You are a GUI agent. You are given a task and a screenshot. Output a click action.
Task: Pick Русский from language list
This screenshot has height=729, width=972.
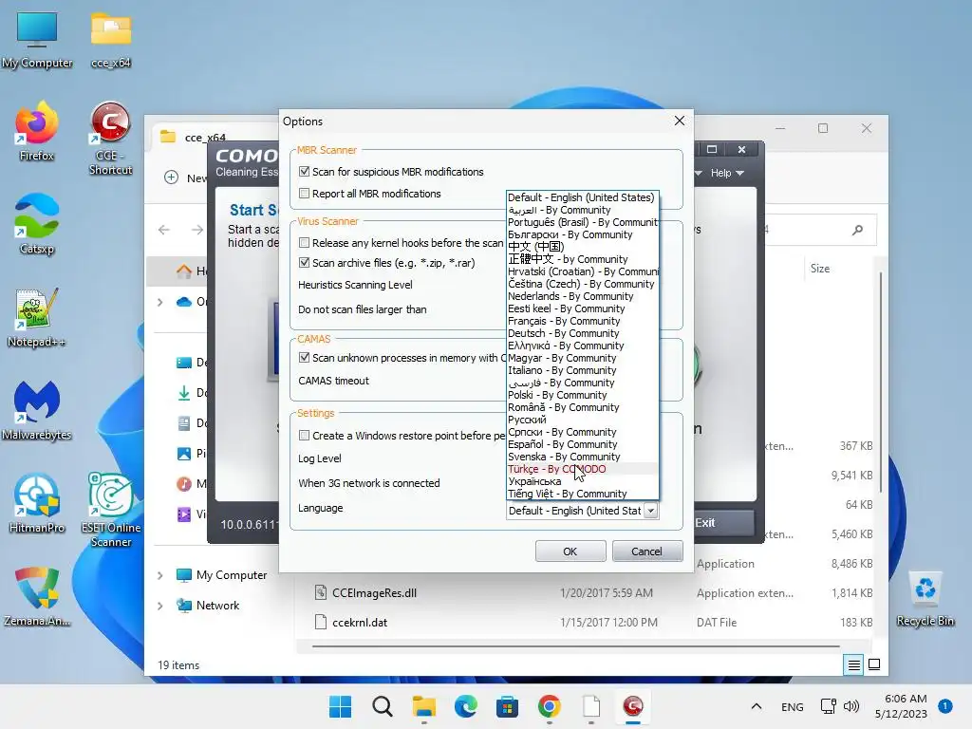click(x=582, y=420)
